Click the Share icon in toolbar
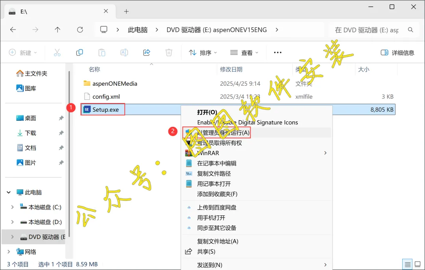The width and height of the screenshot is (425, 270). coord(146,53)
